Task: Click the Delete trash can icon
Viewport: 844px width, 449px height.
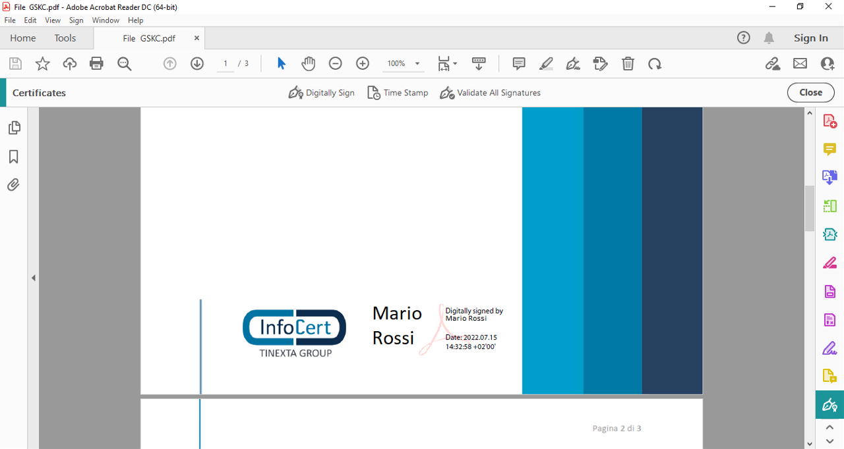Action: (628, 64)
